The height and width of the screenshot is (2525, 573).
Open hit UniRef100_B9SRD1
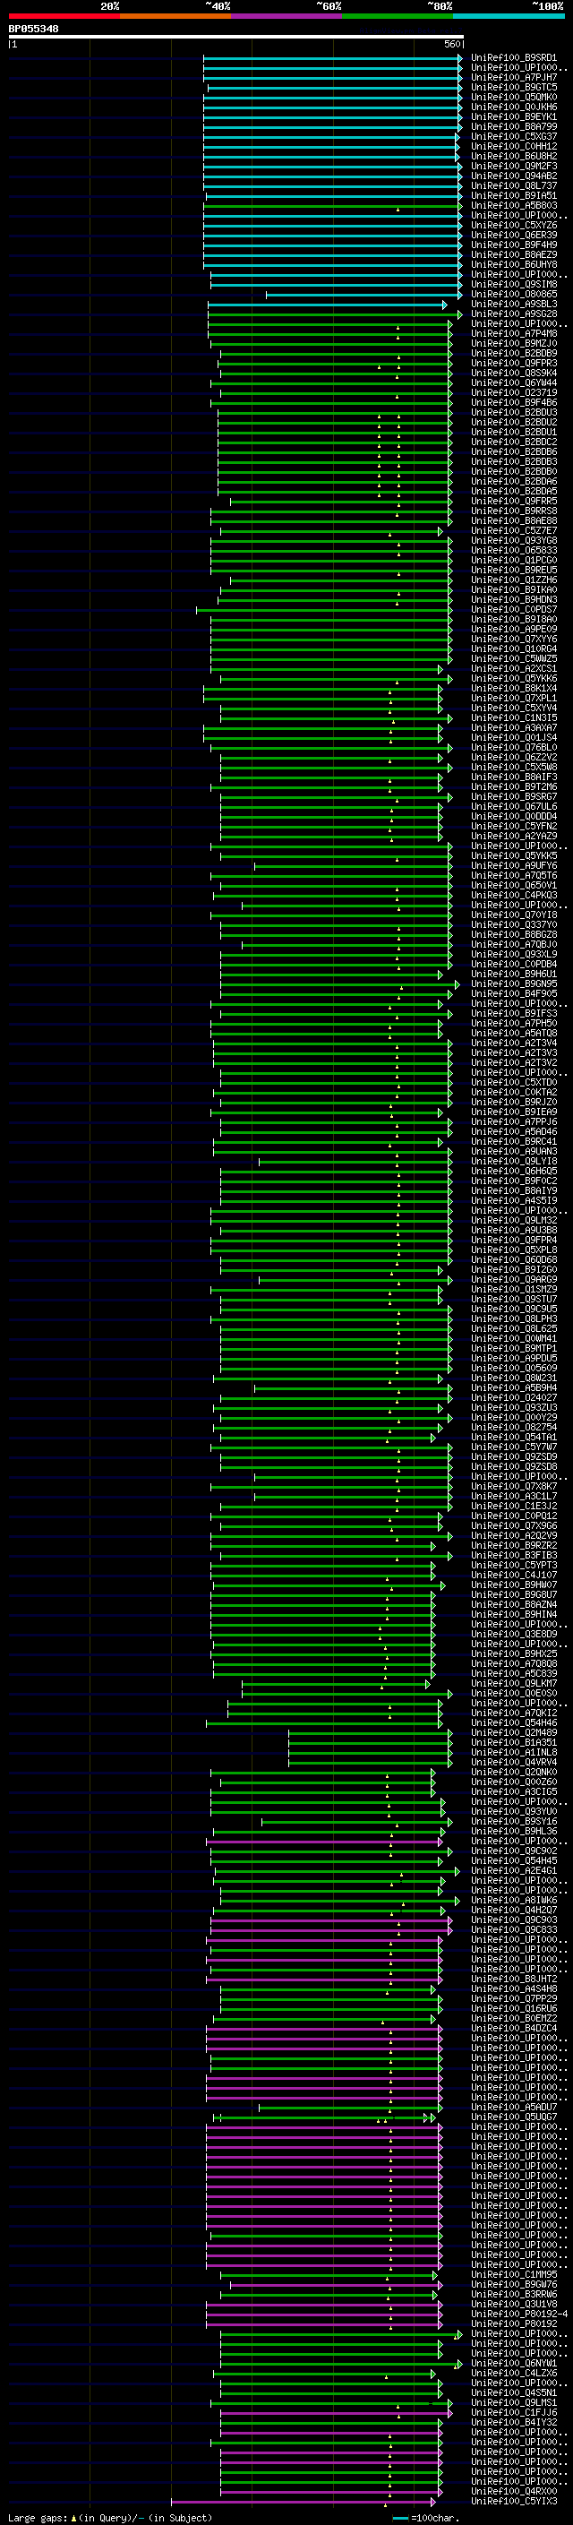pos(514,58)
